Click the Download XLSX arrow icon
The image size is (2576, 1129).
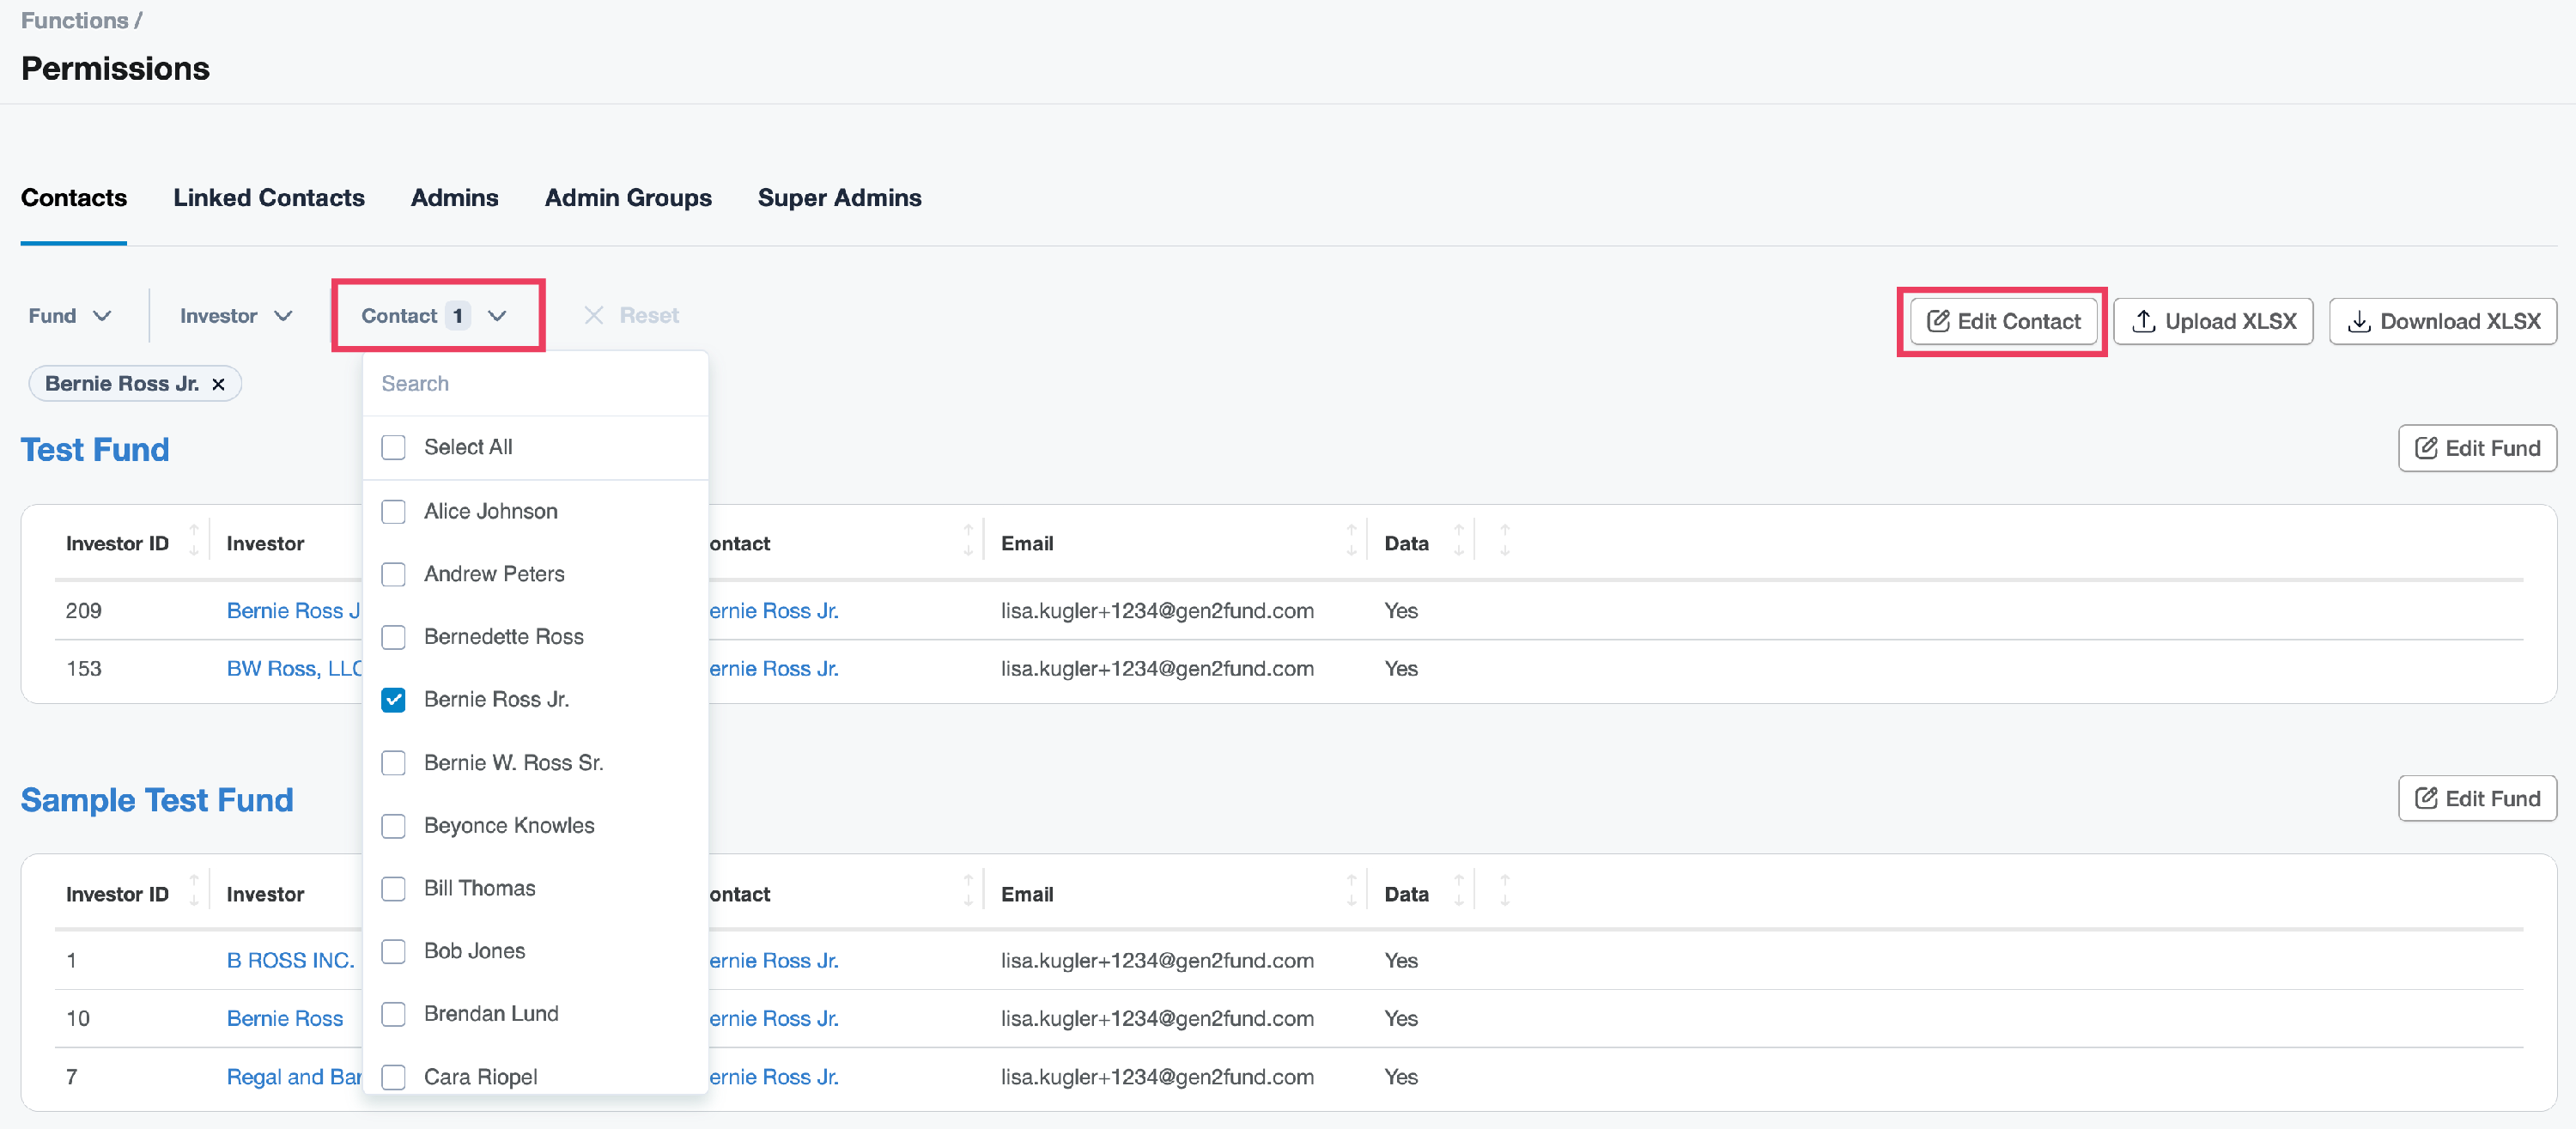2358,321
